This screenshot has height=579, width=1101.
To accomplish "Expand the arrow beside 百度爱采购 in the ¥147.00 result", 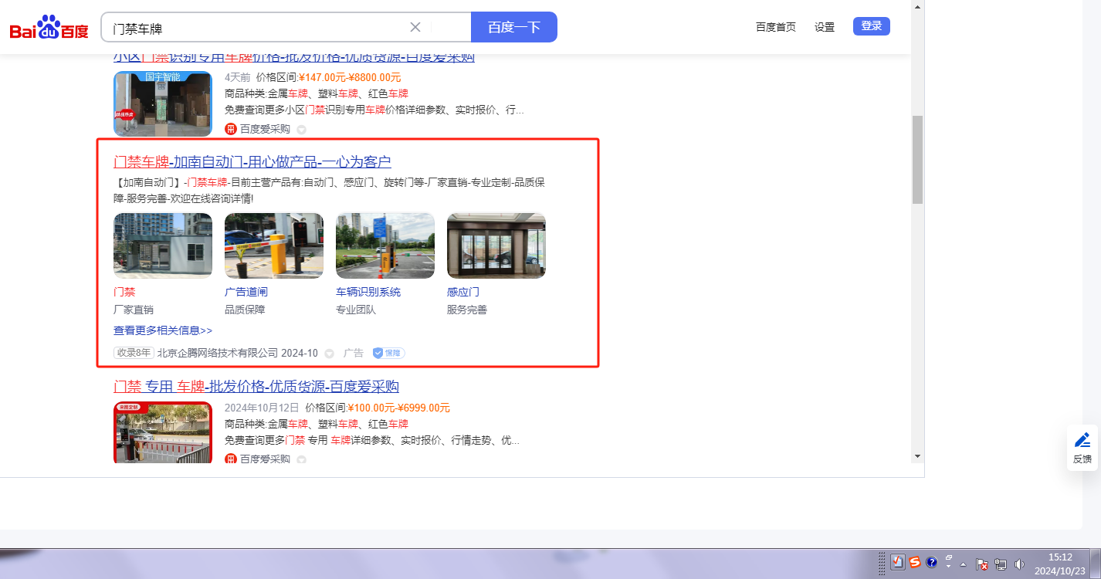I will (x=302, y=130).
